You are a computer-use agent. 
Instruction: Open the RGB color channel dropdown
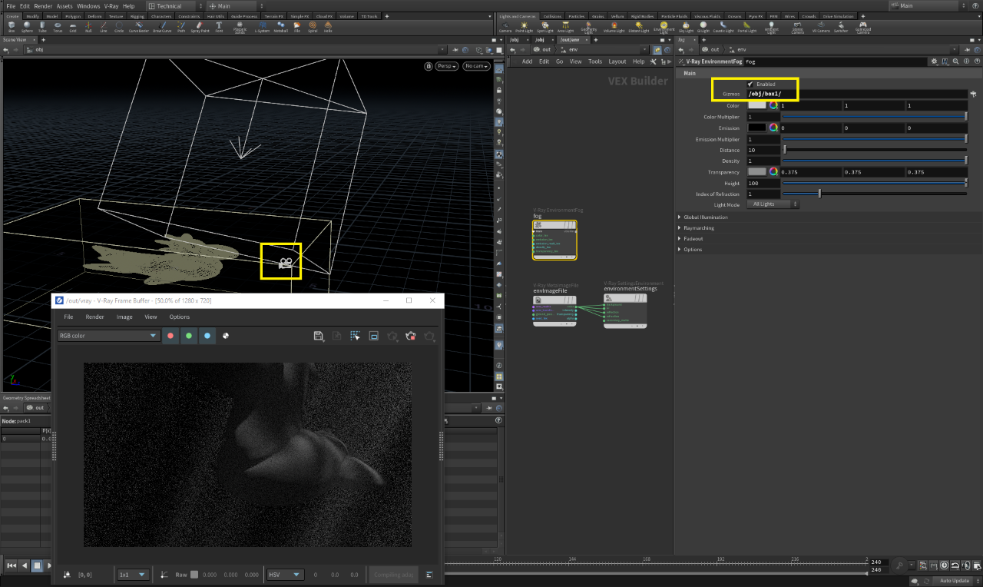click(108, 336)
